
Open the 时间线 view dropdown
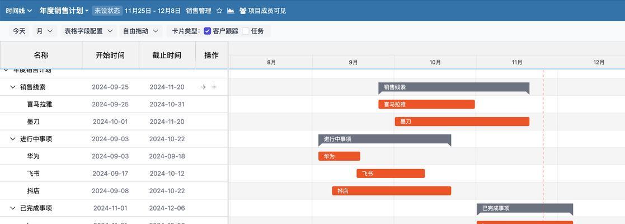click(18, 11)
